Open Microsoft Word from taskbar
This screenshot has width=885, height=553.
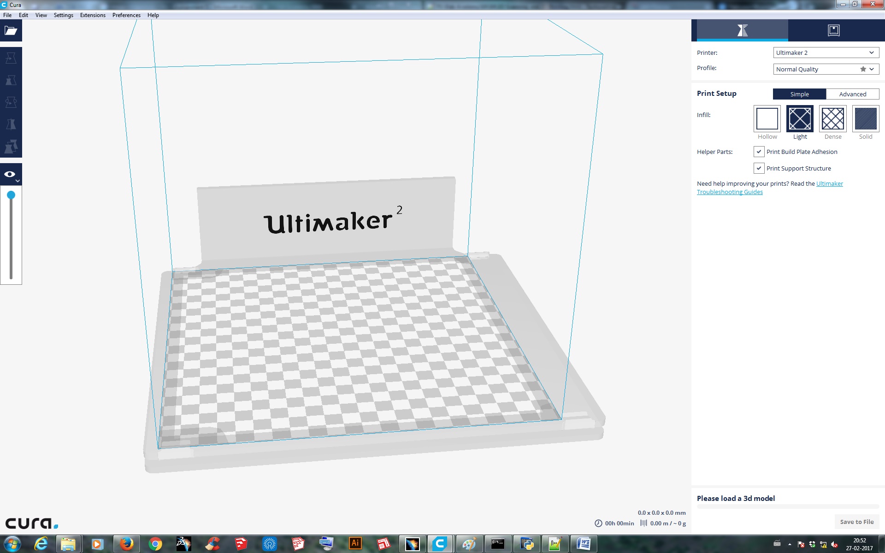coord(584,544)
